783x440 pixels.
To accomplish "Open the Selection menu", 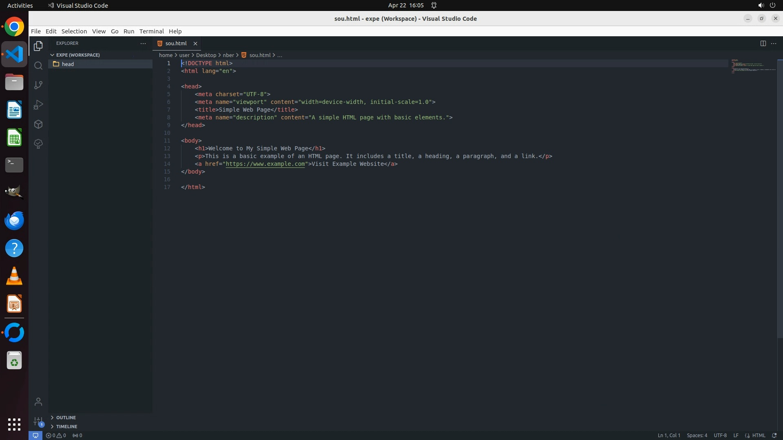I will [x=74, y=31].
